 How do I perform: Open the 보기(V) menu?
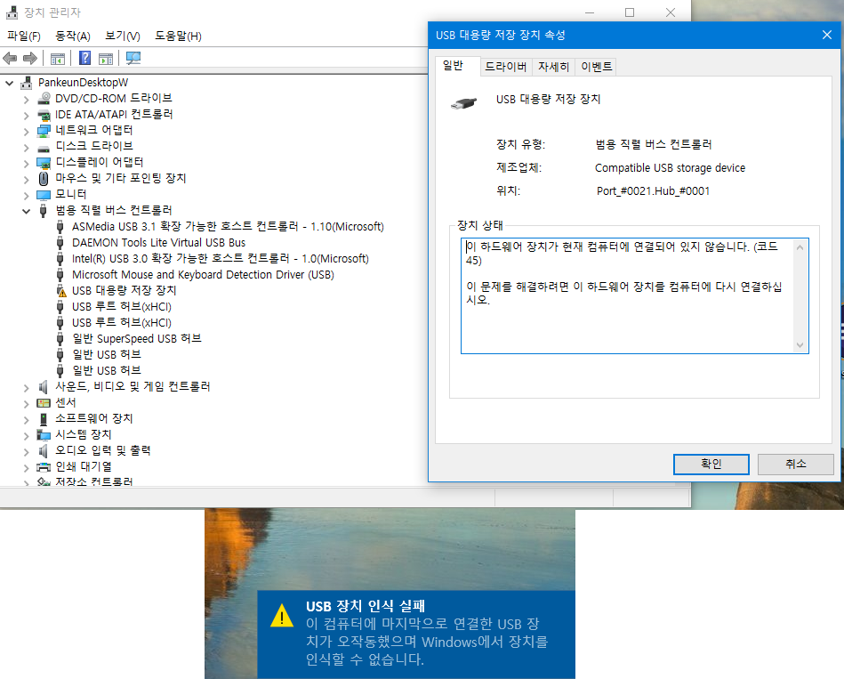pos(122,36)
